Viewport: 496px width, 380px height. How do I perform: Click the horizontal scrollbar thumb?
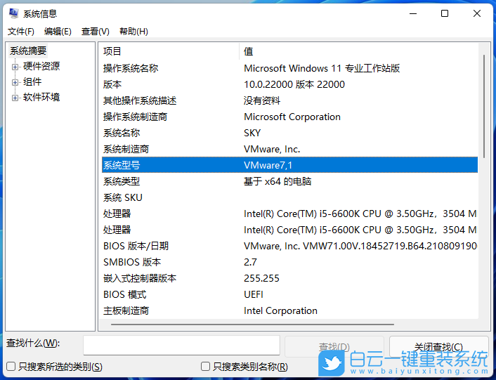pos(252,324)
